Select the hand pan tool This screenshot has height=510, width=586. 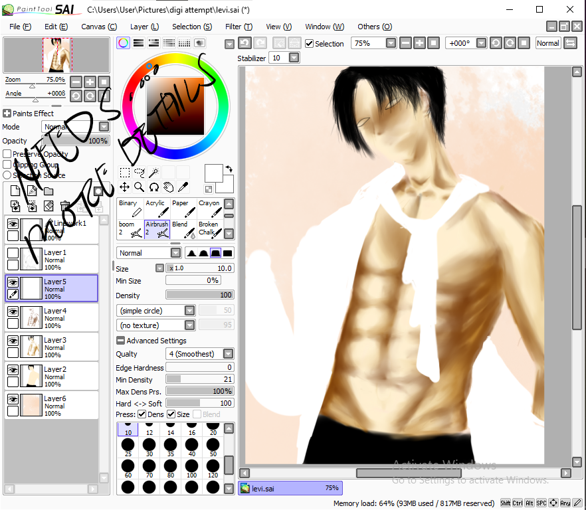tap(169, 187)
